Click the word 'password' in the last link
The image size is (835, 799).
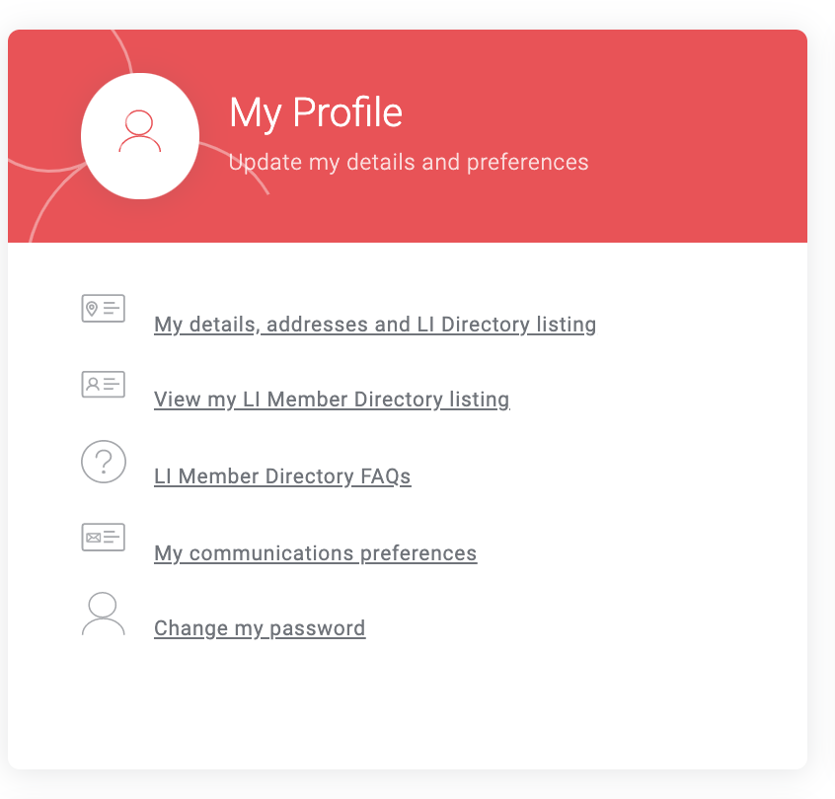click(x=318, y=628)
